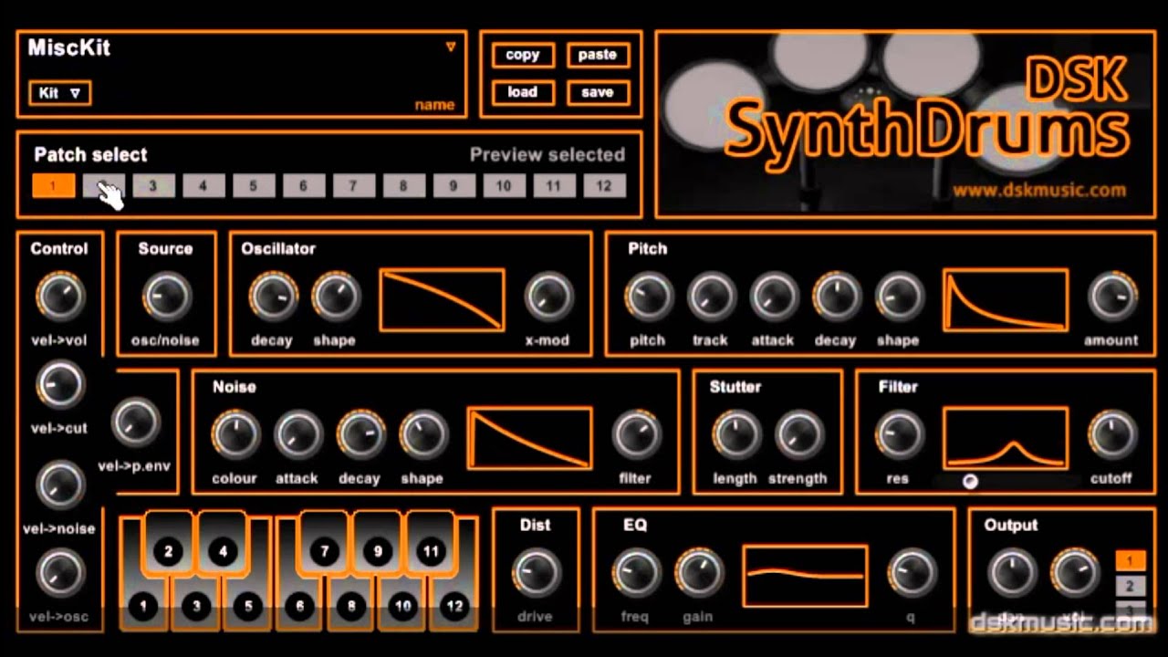The width and height of the screenshot is (1168, 657).
Task: Open the preset menu arrow beside MiscKit
Action: click(x=450, y=47)
